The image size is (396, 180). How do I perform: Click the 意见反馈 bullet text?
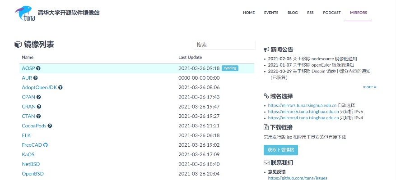pos(276,172)
